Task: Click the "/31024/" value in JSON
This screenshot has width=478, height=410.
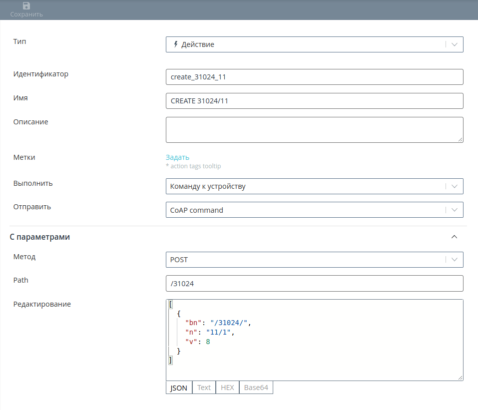Action: (229, 323)
